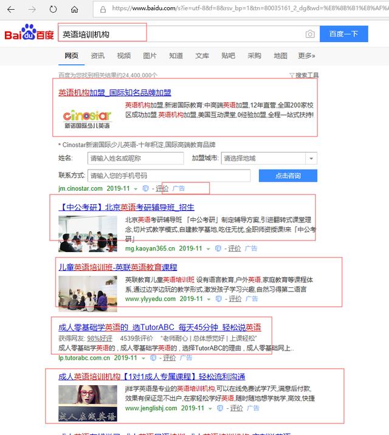
Task: Open the browser home page icon
Action: pyautogui.click(x=74, y=10)
